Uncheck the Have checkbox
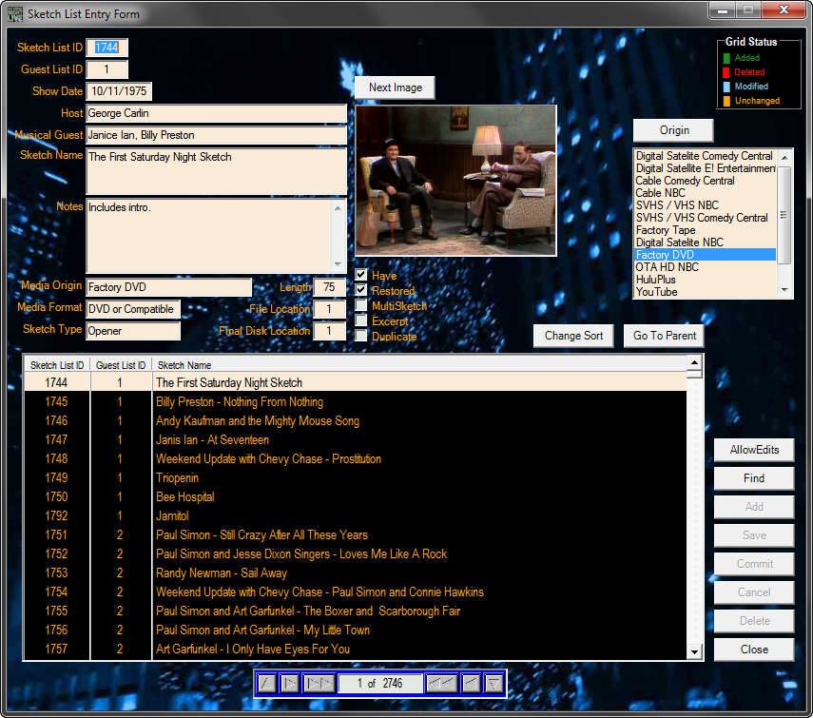813x718 pixels. click(361, 276)
